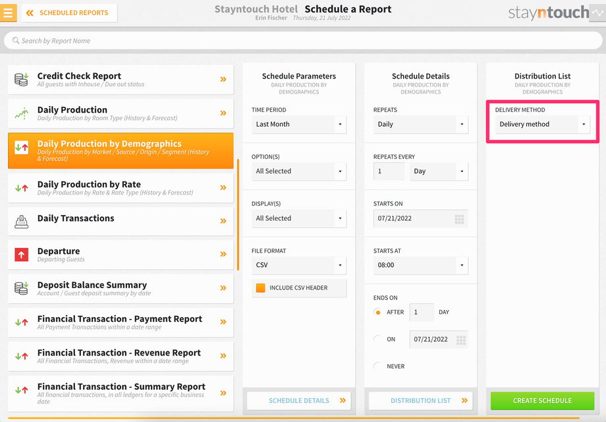Select the Daily Transactions report title

(x=75, y=218)
